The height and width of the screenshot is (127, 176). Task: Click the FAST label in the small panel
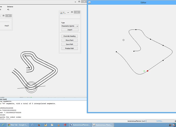7,26
